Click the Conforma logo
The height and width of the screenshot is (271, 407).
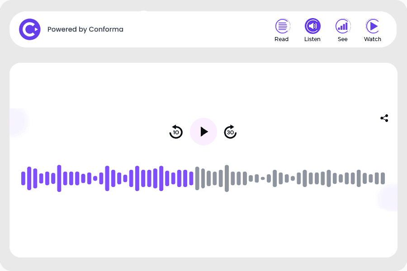[29, 29]
